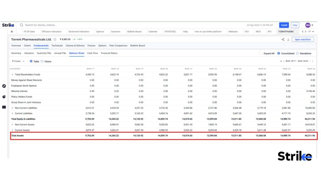321x169 pixels.
Task: Select the Consolidated radio button
Action: point(279,53)
